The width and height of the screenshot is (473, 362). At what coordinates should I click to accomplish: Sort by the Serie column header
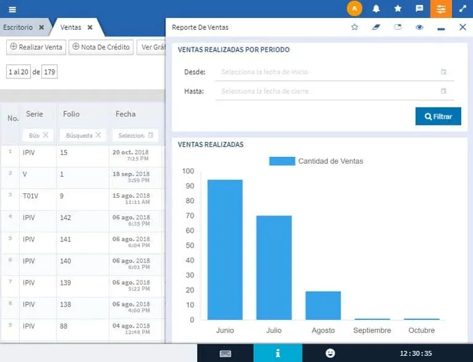click(35, 114)
